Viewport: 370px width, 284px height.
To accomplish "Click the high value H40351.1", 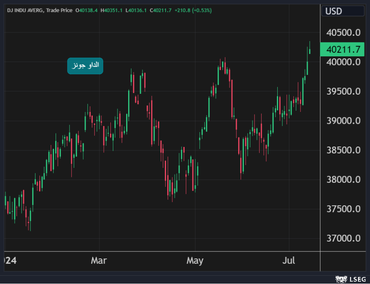I will coord(112,10).
